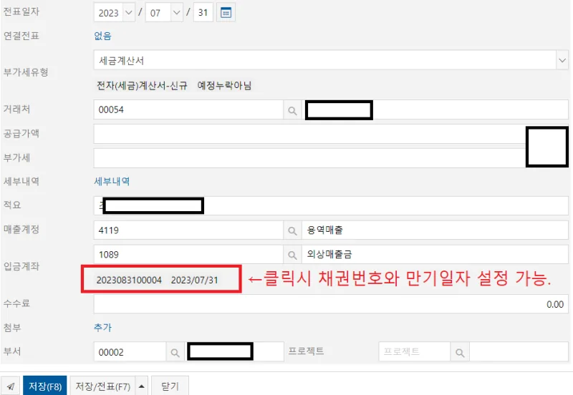Viewport: 573px width, 395px height.
Task: Click the 공급가액 supply amount field
Action: point(309,134)
